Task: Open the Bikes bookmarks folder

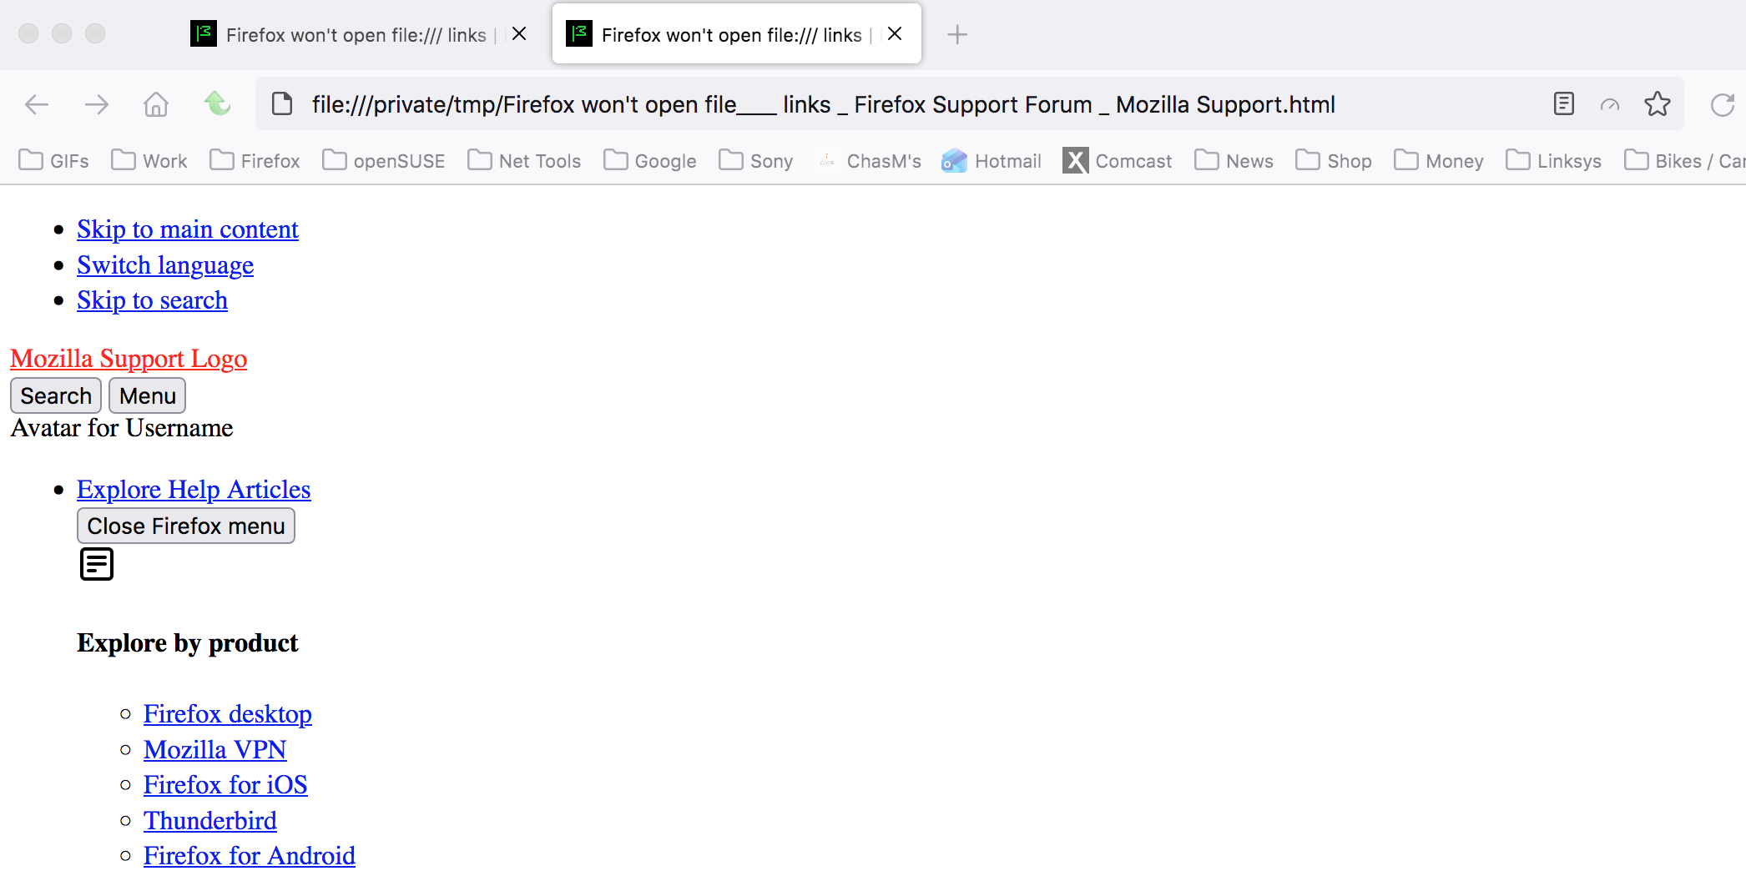Action: tap(1684, 161)
